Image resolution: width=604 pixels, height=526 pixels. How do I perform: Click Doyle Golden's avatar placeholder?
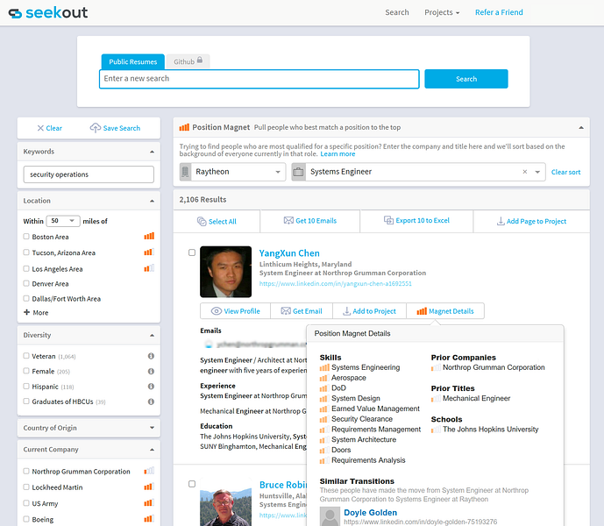point(330,516)
